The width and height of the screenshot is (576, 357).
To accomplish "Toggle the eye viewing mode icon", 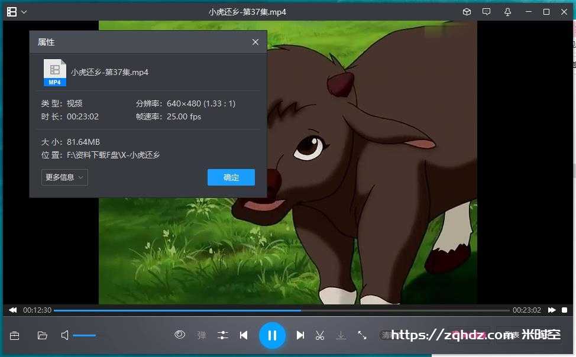I will tap(180, 335).
